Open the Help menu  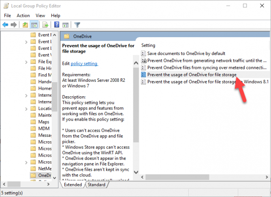pos(55,15)
